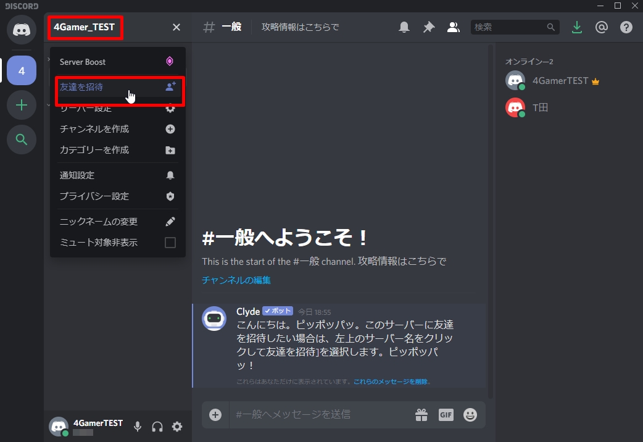The height and width of the screenshot is (442, 643).
Task: Select 友達を招待 menu item
Action: click(118, 87)
